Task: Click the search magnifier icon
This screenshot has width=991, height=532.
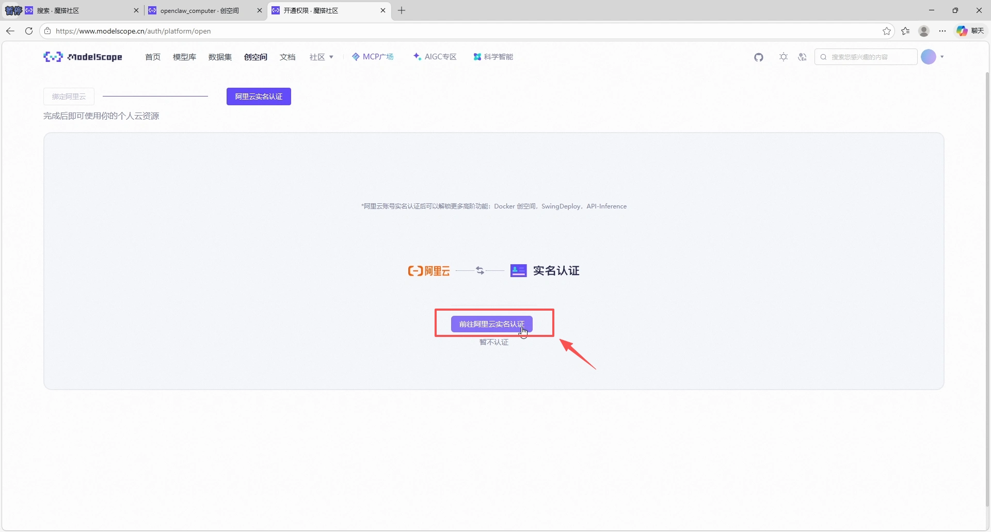Action: pos(824,57)
